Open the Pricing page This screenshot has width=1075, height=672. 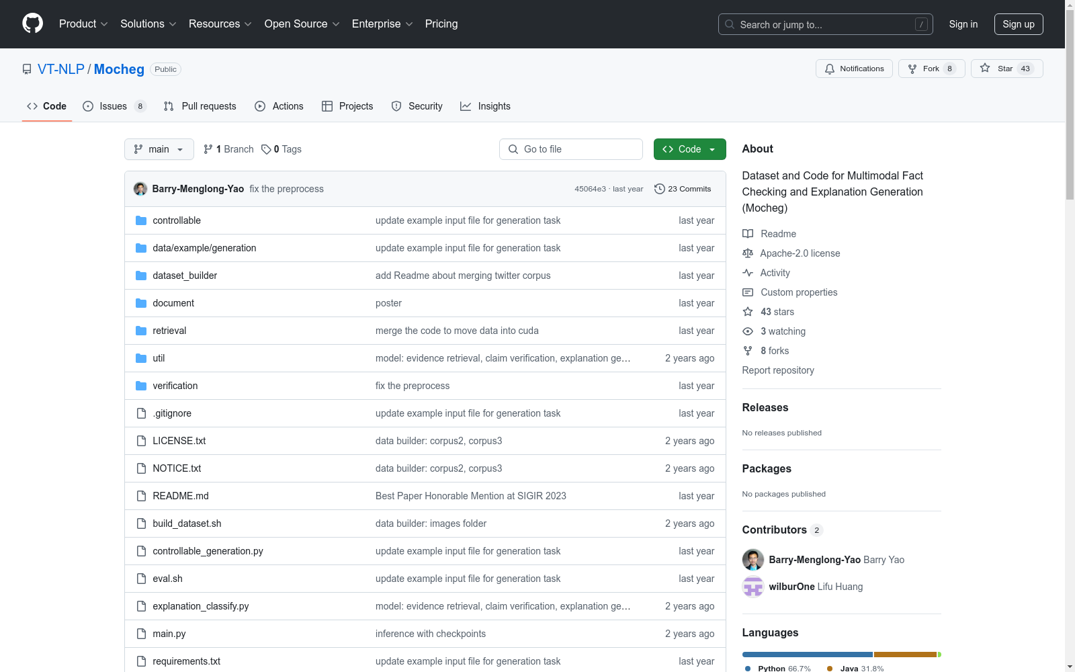pos(441,24)
